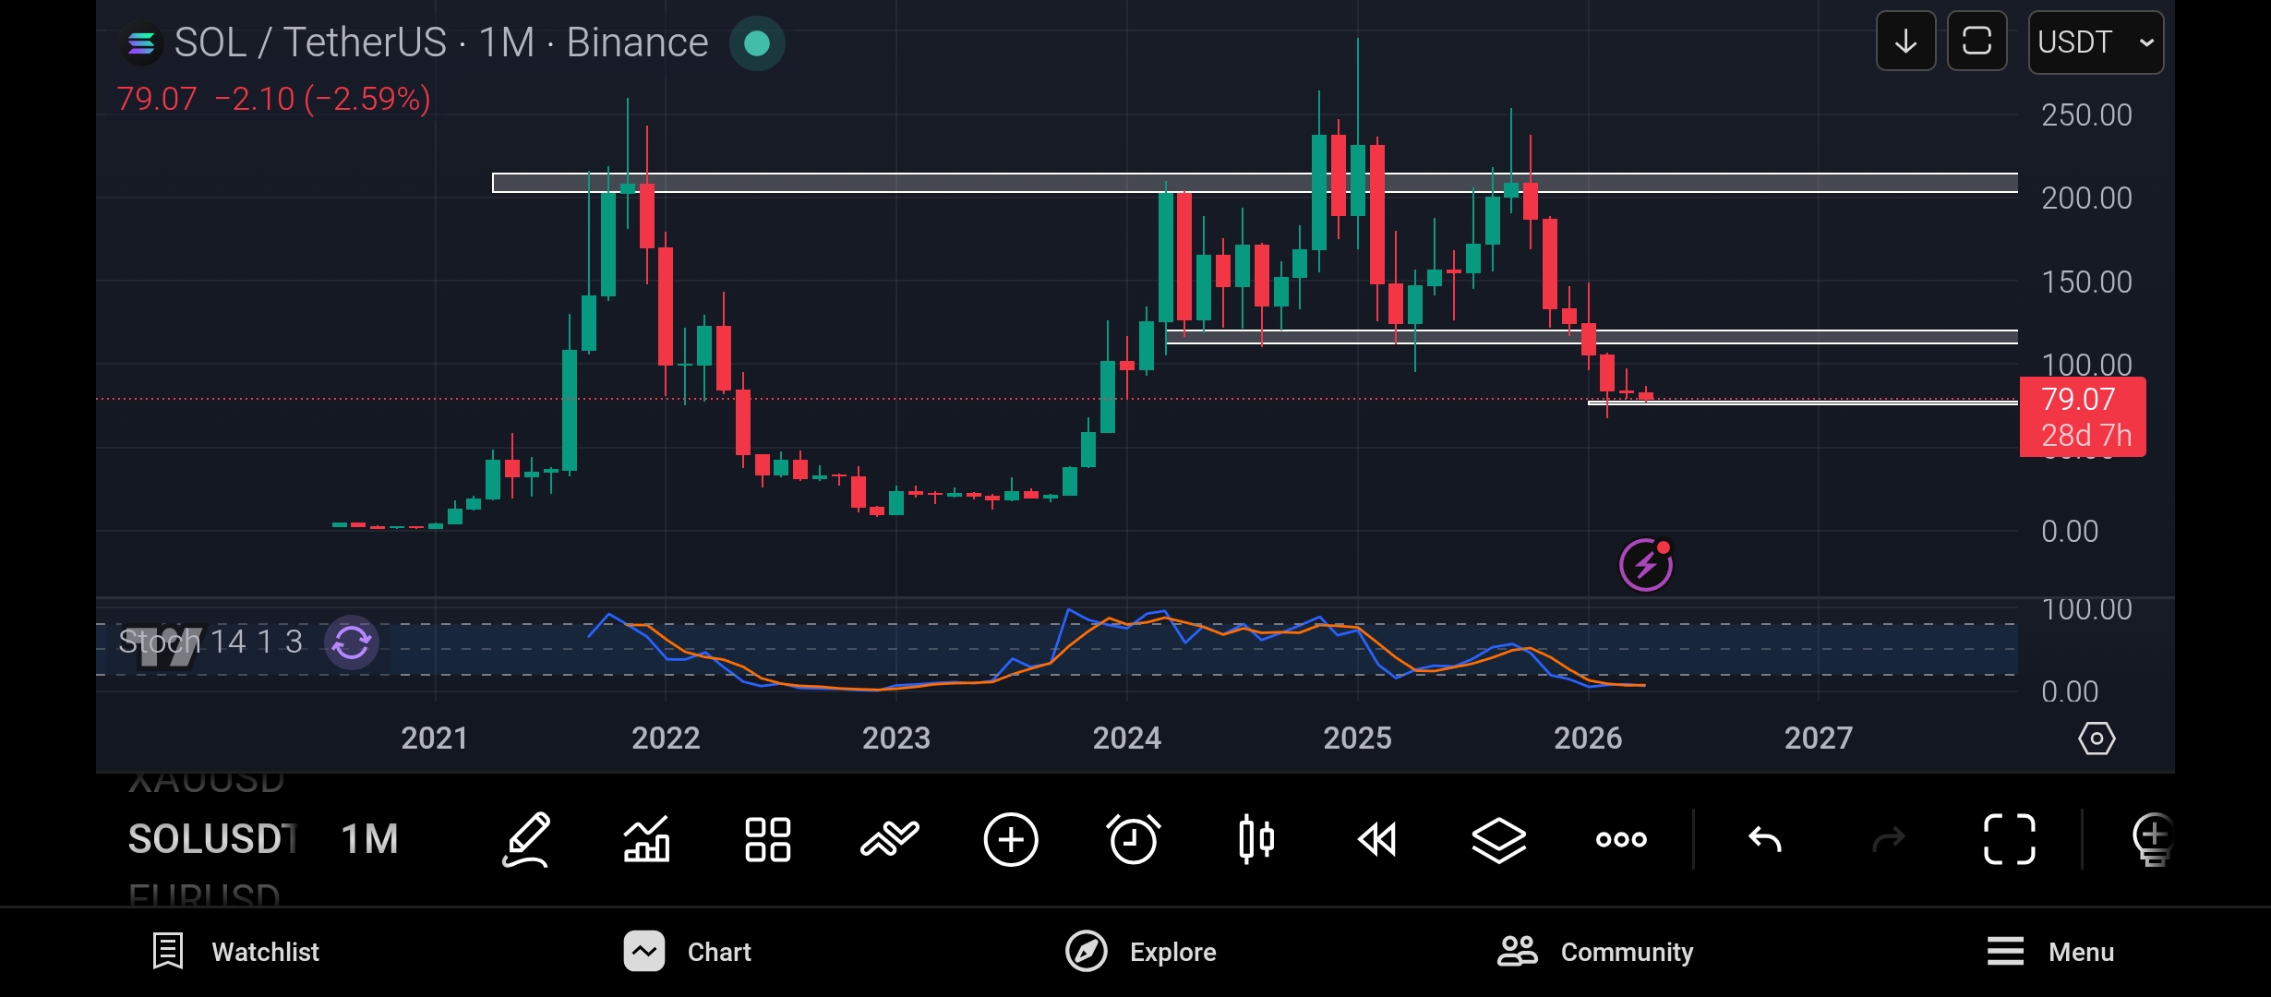Open the Menu tab
The width and height of the screenshot is (2271, 997).
click(x=2050, y=952)
